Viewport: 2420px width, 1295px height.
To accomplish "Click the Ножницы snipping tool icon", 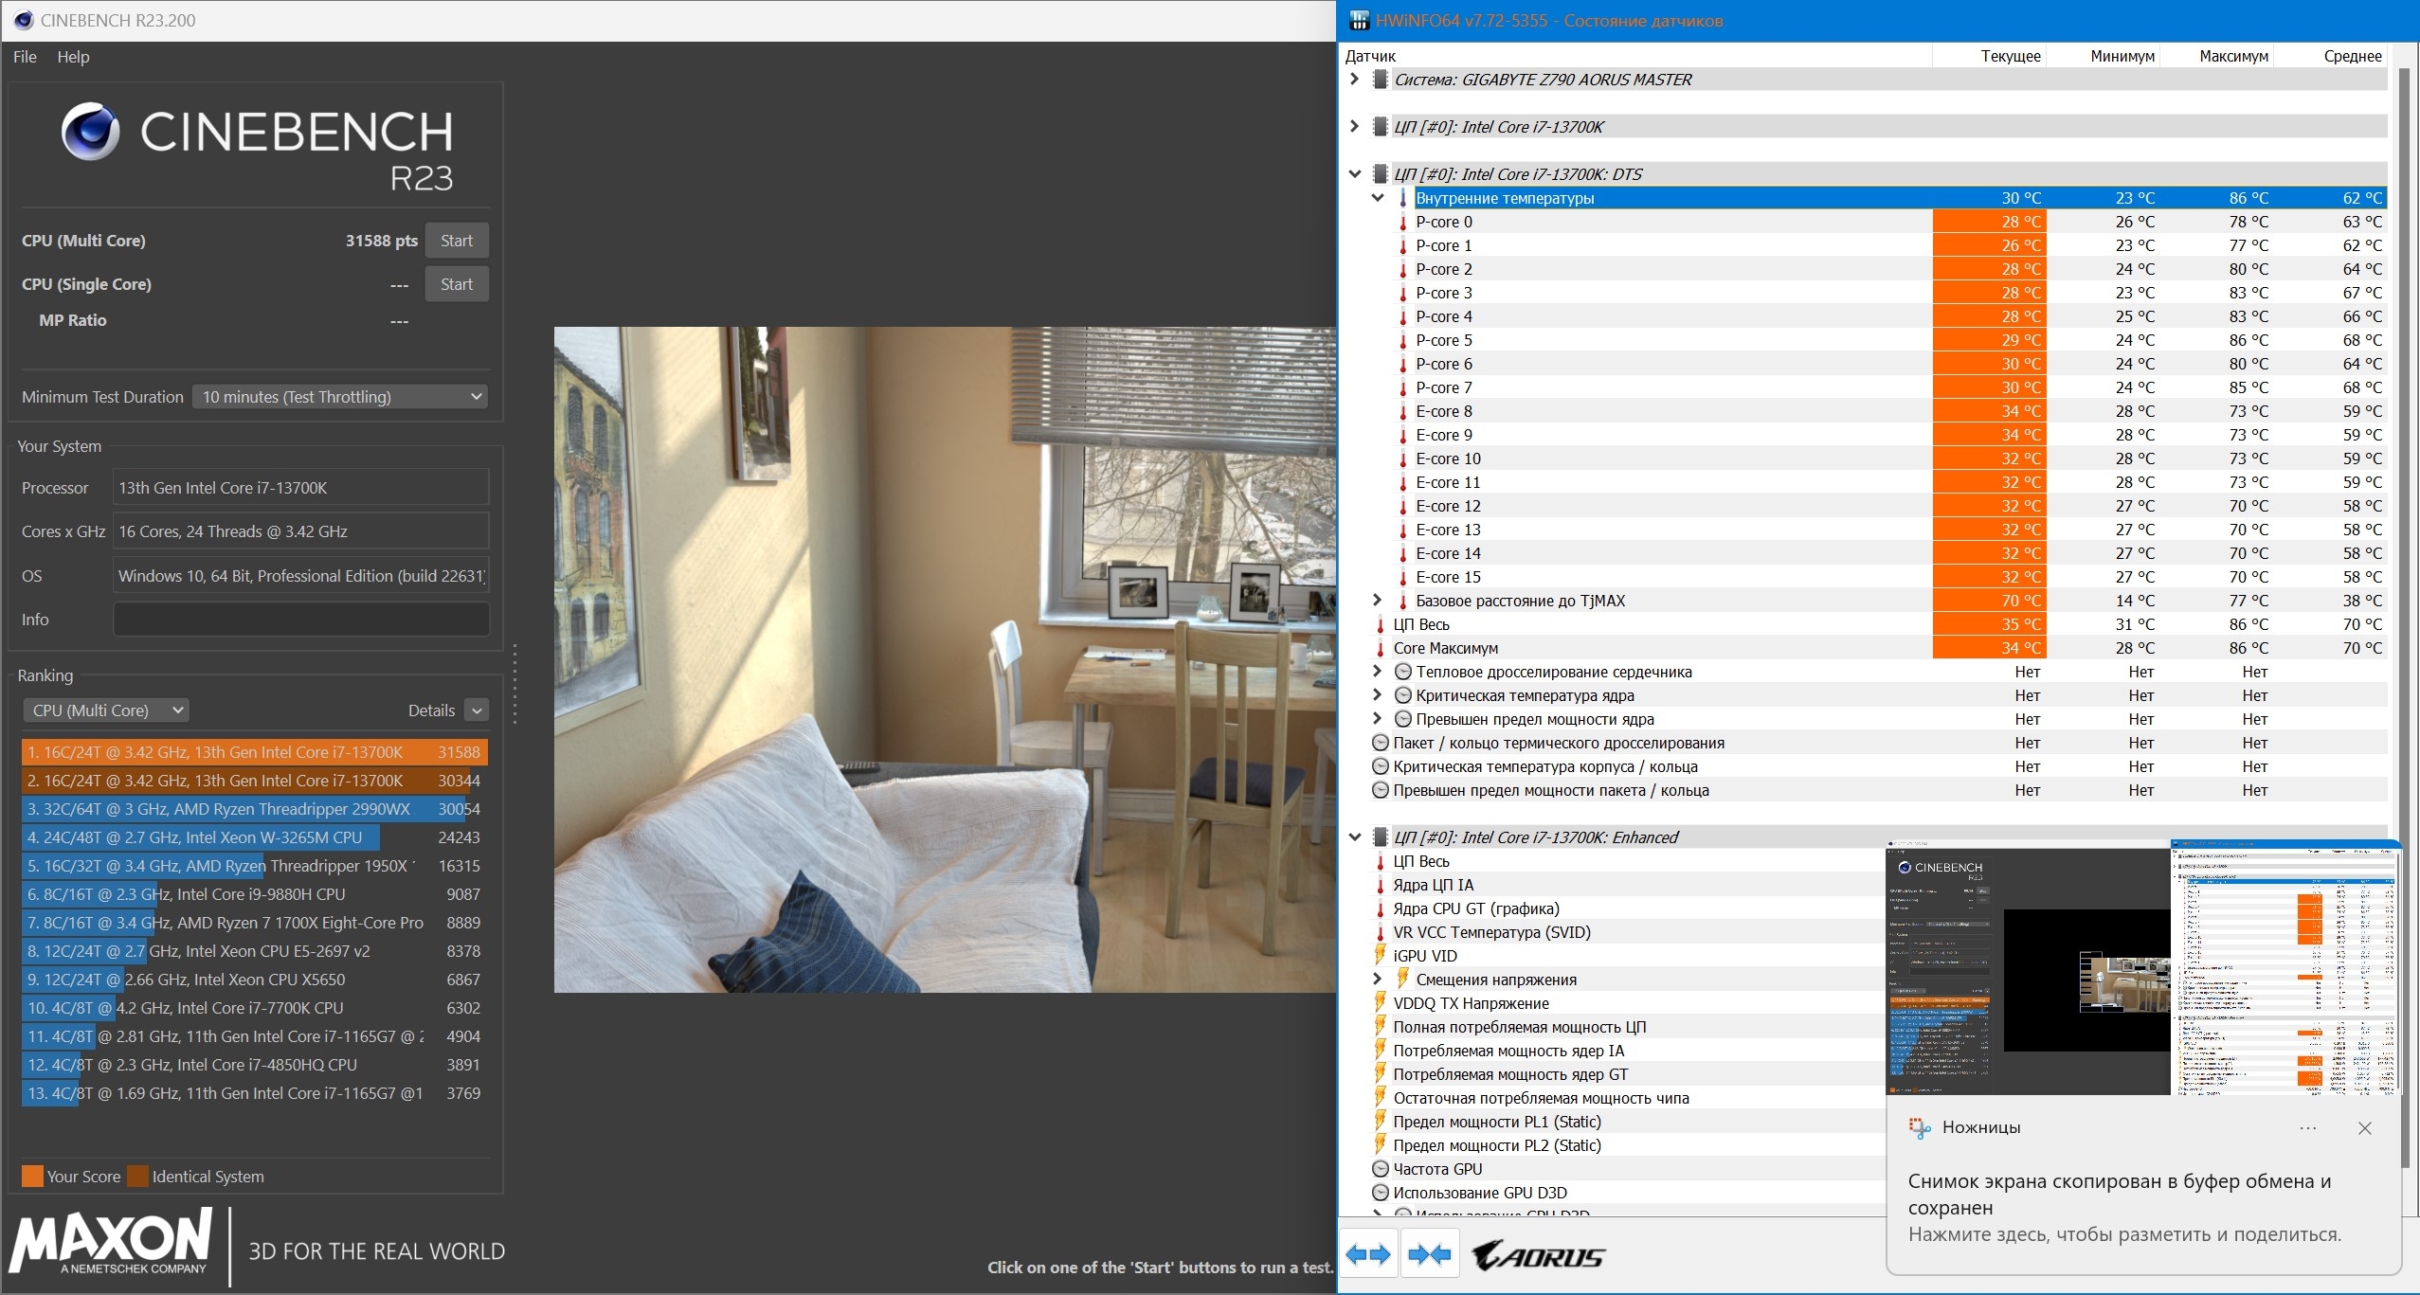I will tap(1920, 1127).
